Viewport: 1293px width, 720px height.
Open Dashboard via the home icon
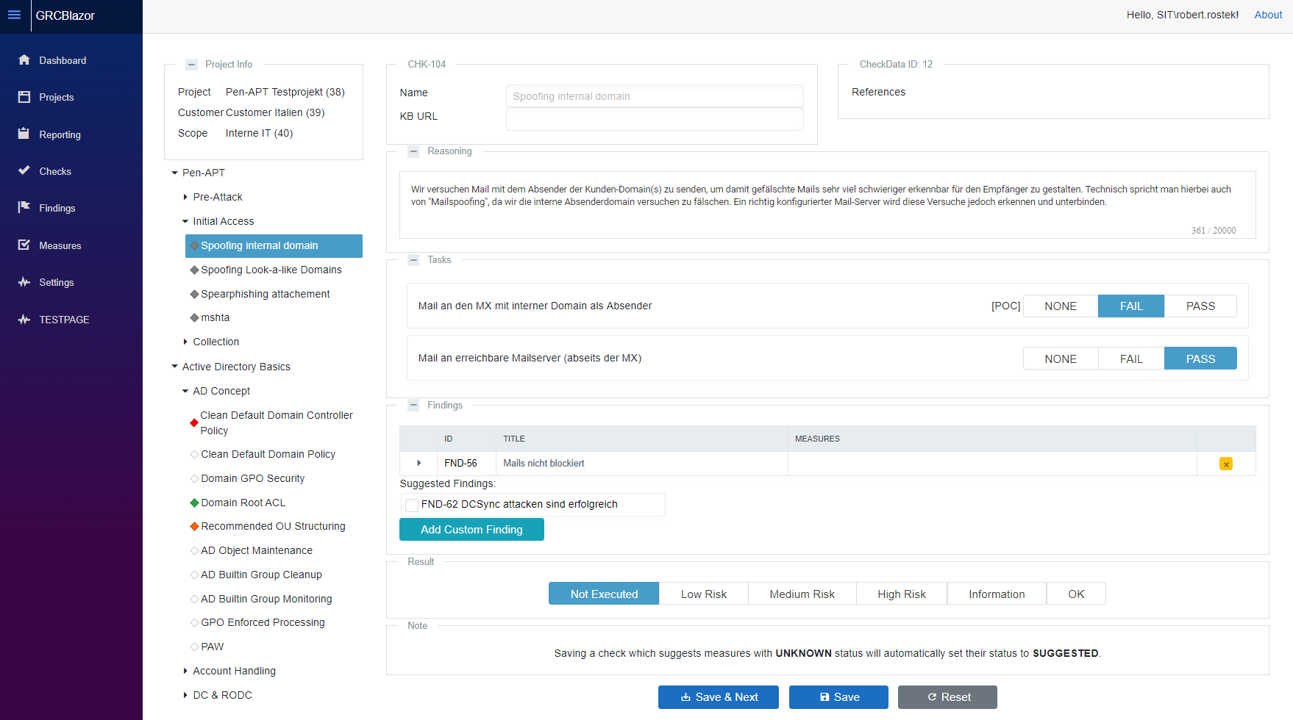(24, 60)
